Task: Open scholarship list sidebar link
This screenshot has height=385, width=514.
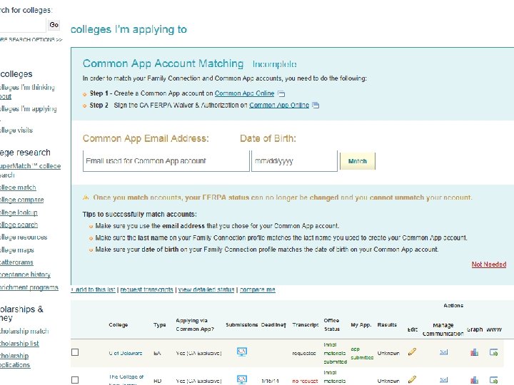Action: 19,344
